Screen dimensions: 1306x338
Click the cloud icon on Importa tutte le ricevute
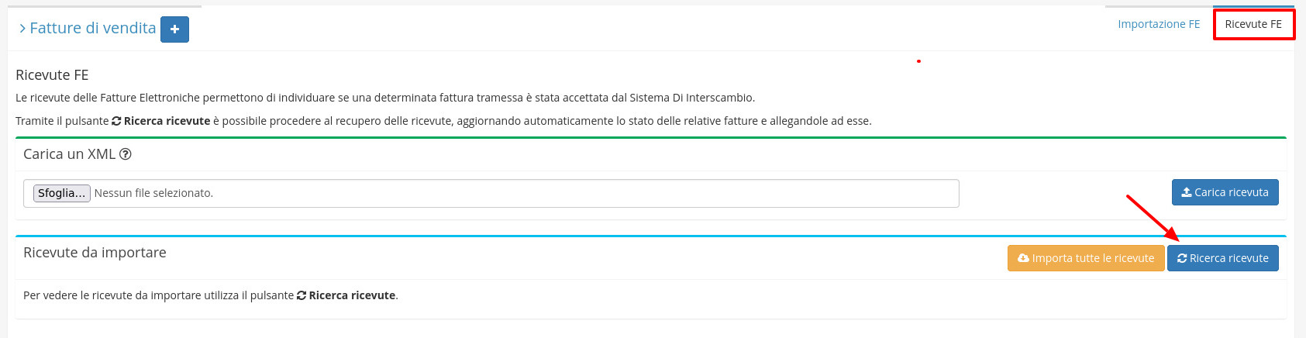[x=1023, y=258]
